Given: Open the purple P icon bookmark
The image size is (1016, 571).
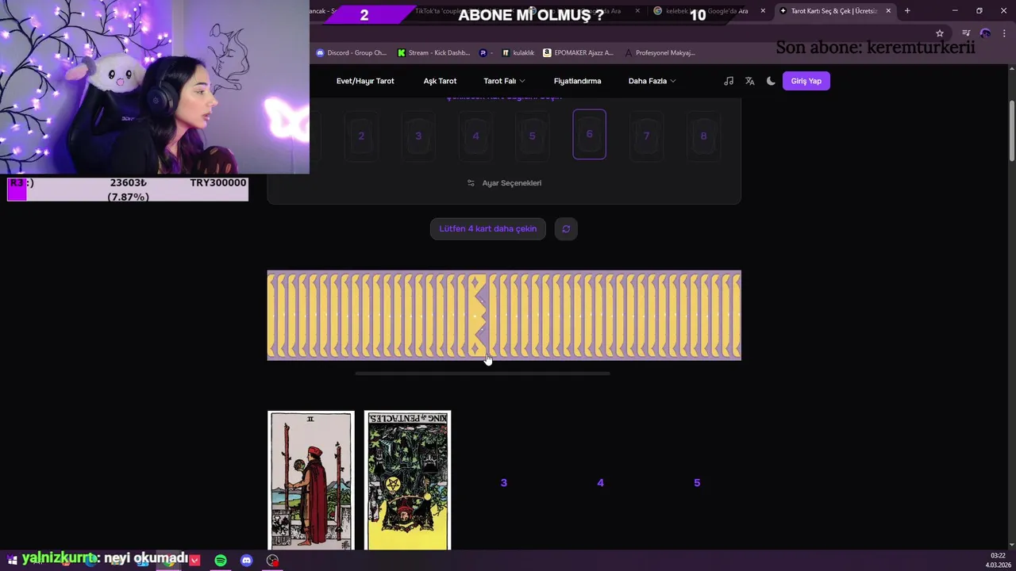Looking at the screenshot, I should (x=485, y=52).
